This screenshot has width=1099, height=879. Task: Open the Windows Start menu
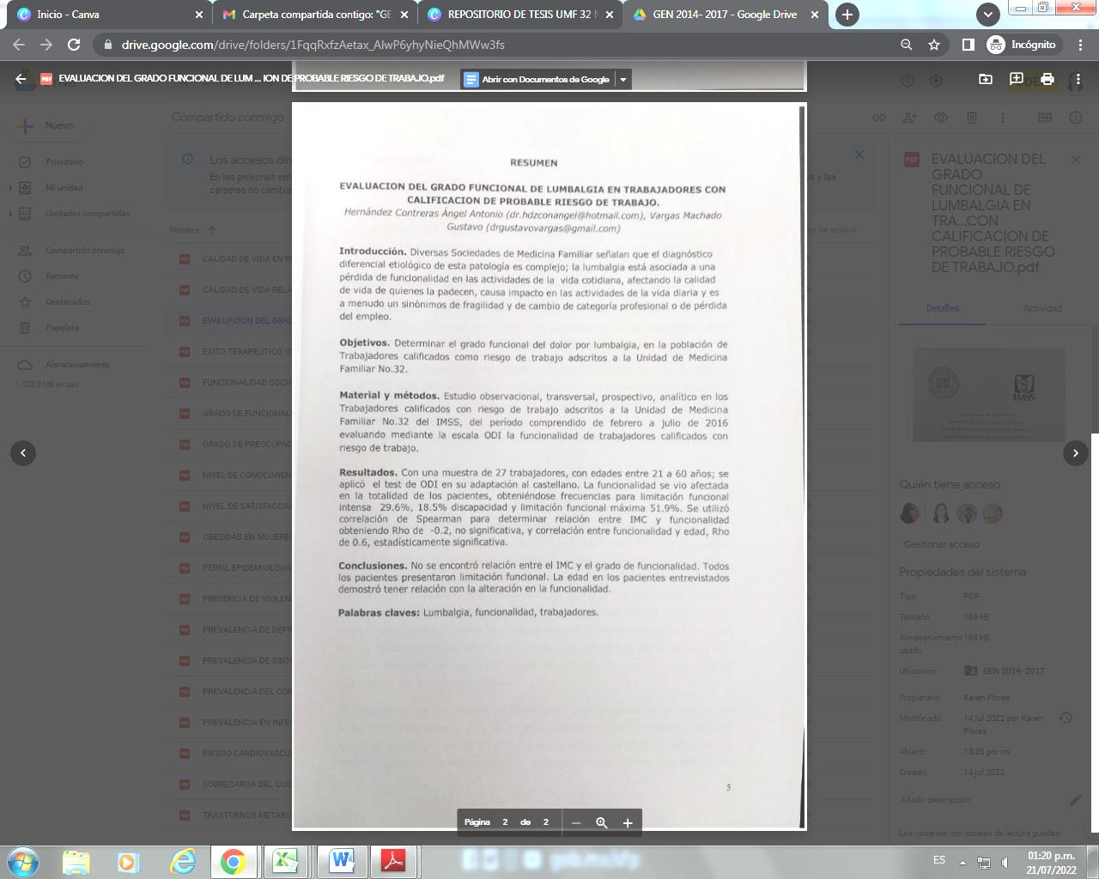pyautogui.click(x=23, y=861)
